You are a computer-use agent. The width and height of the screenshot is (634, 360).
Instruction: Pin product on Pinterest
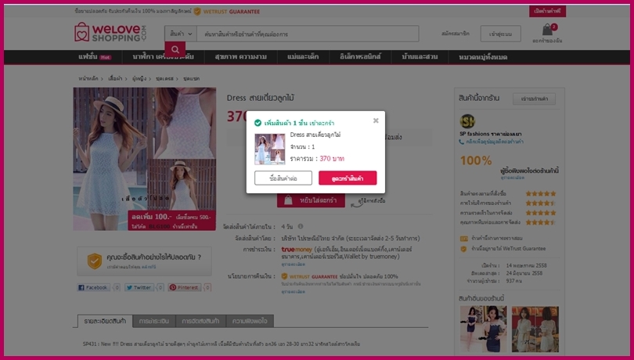pyautogui.click(x=185, y=287)
